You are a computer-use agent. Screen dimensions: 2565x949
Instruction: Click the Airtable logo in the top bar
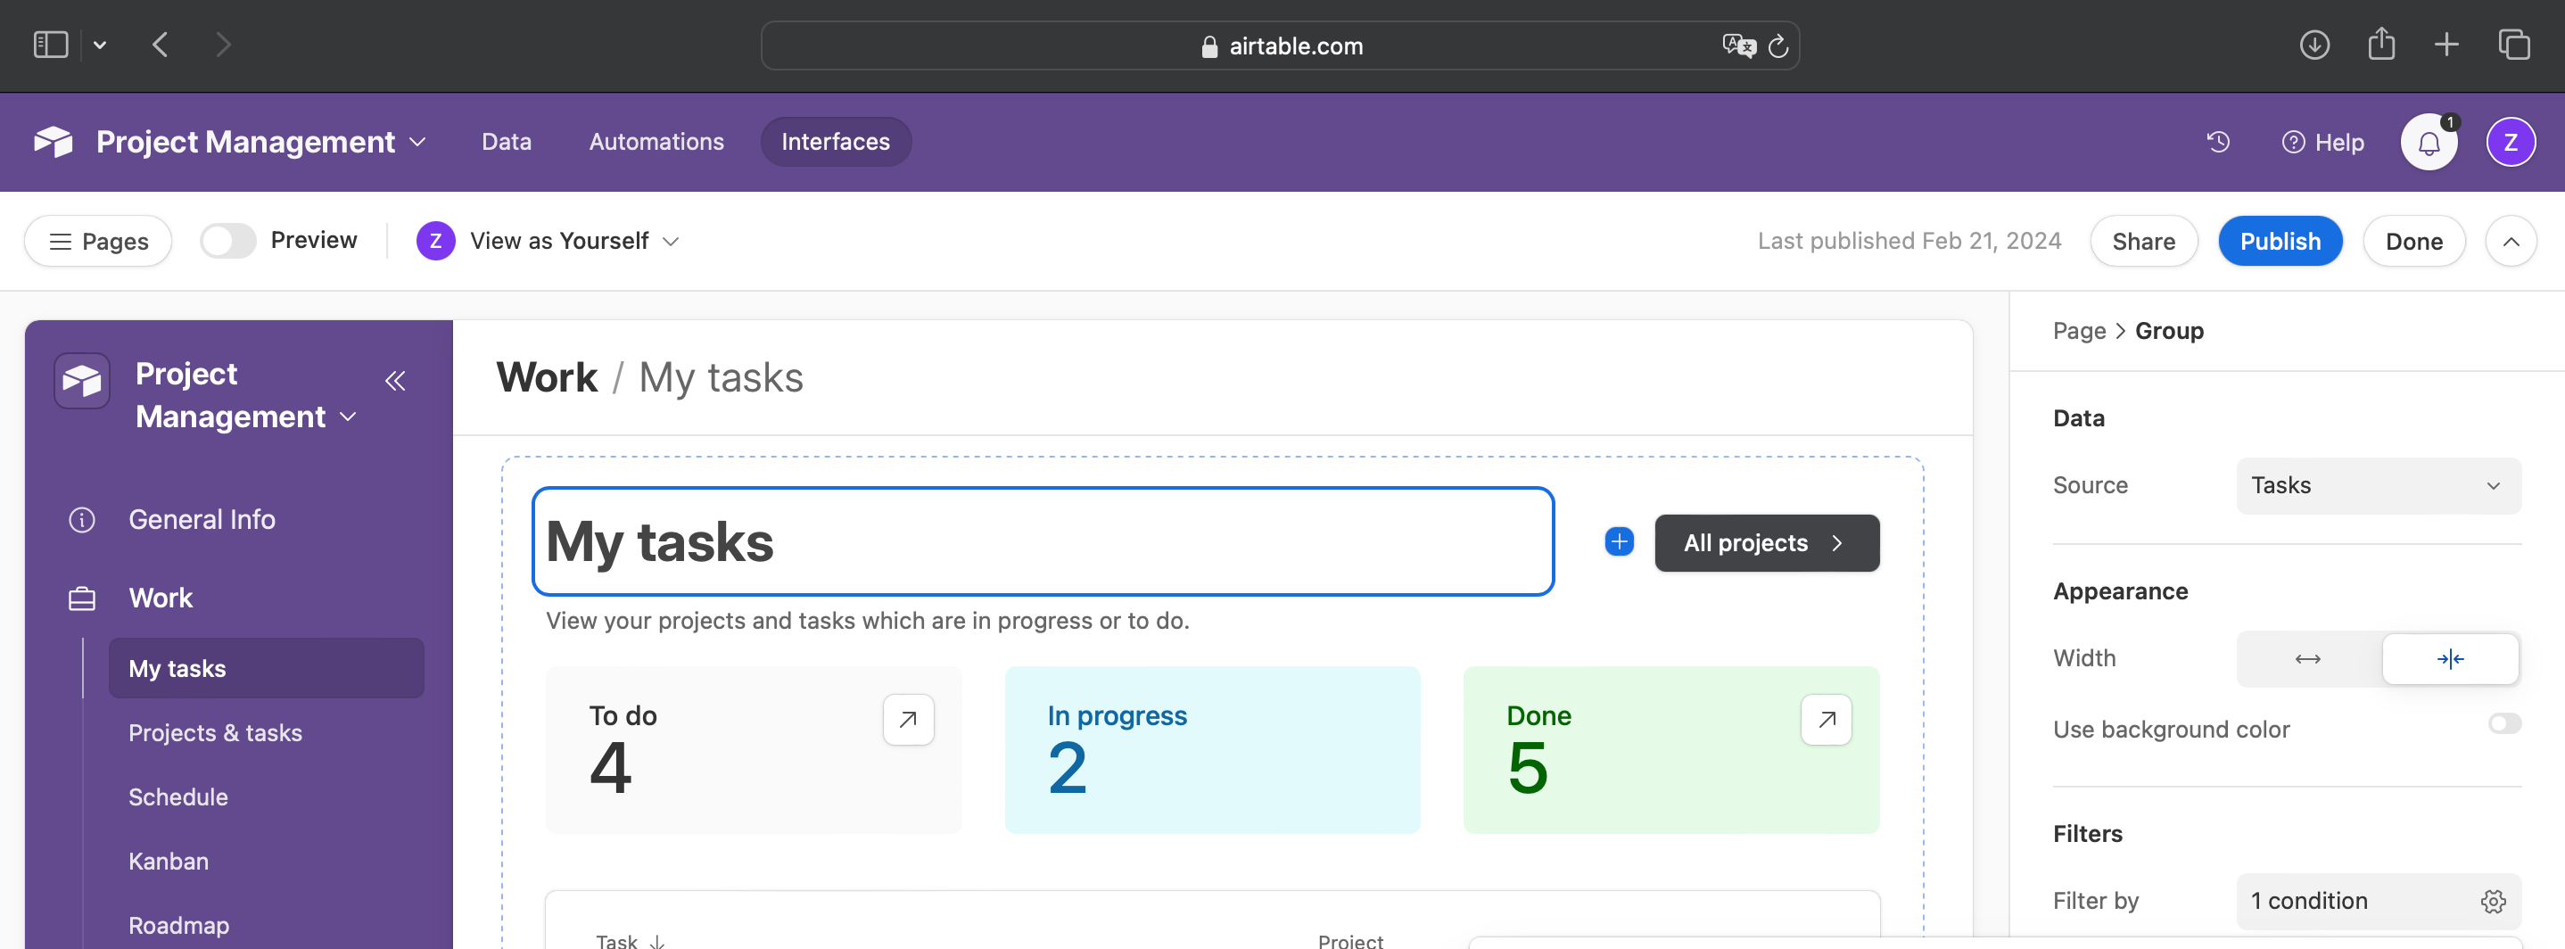54,142
